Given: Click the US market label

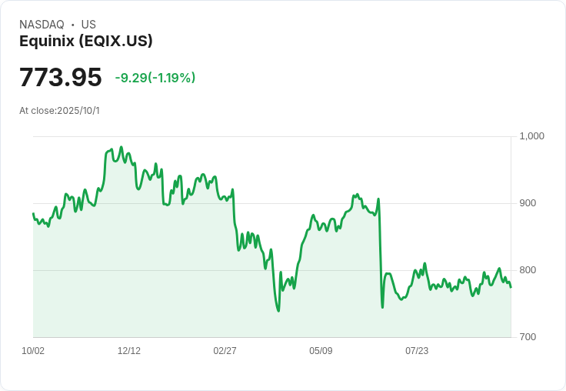Looking at the screenshot, I should click(x=88, y=25).
